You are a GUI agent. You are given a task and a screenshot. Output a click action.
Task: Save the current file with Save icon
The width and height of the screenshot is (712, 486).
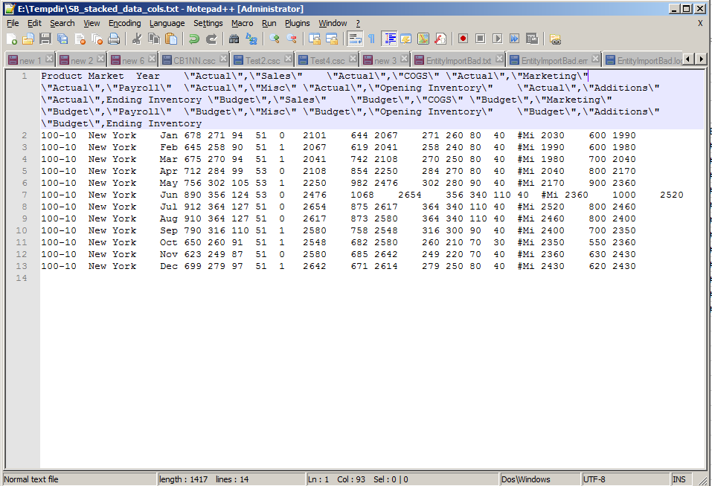(x=45, y=39)
